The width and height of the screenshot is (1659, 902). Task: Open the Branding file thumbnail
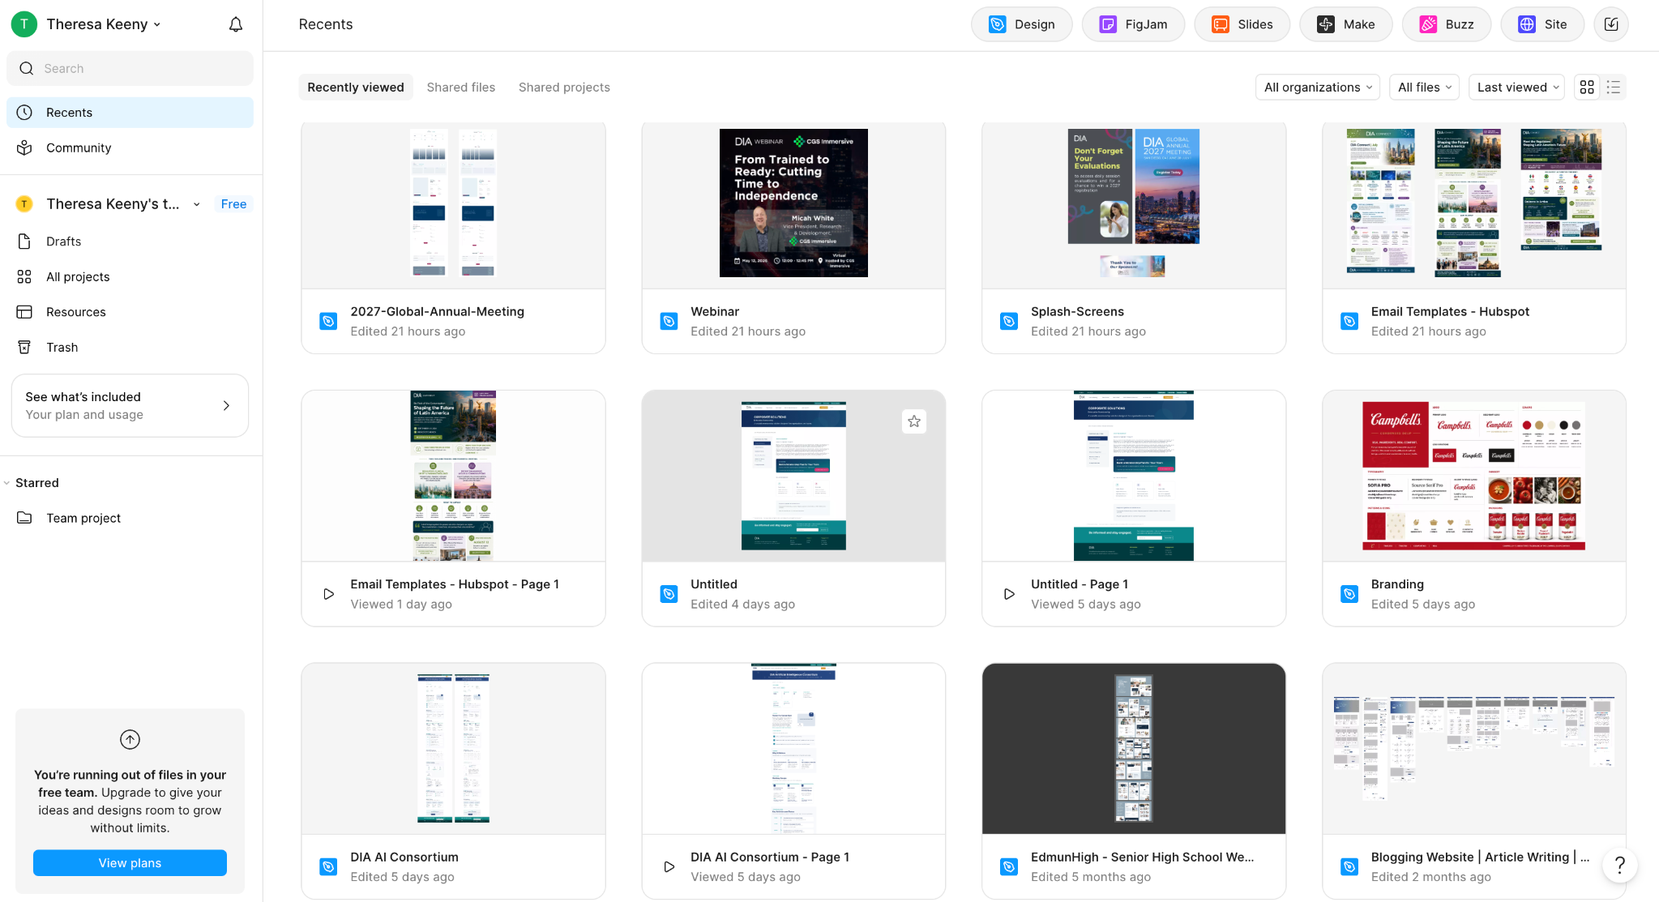1473,476
